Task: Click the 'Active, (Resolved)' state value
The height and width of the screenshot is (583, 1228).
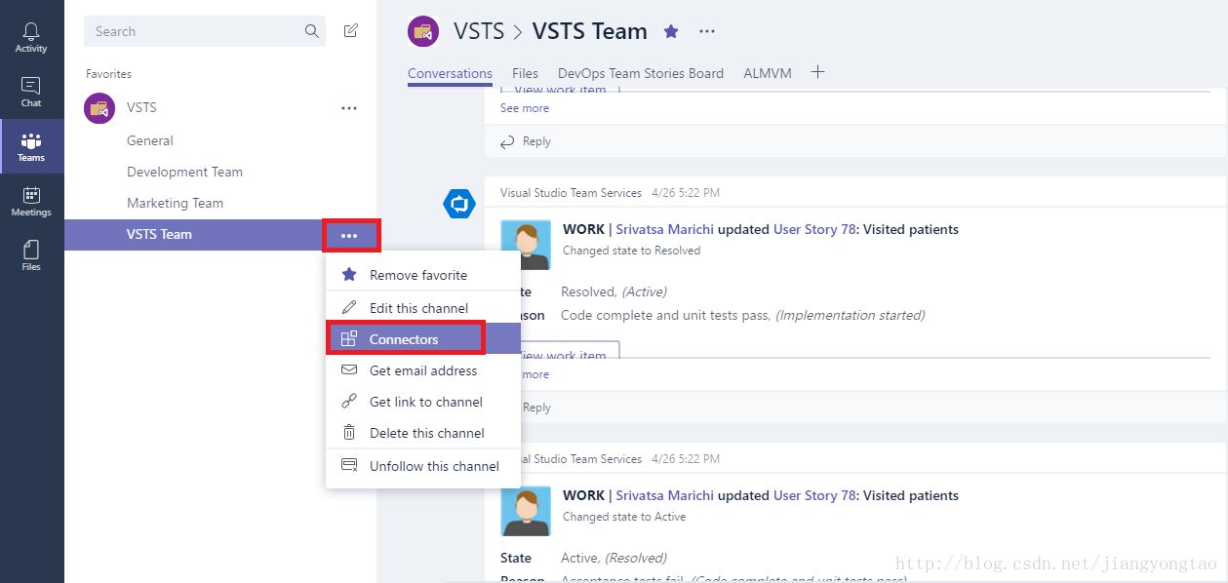Action: click(614, 558)
